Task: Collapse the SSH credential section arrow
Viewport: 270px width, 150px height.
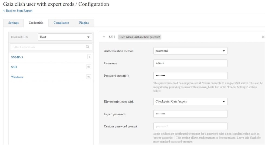Action: [104, 37]
